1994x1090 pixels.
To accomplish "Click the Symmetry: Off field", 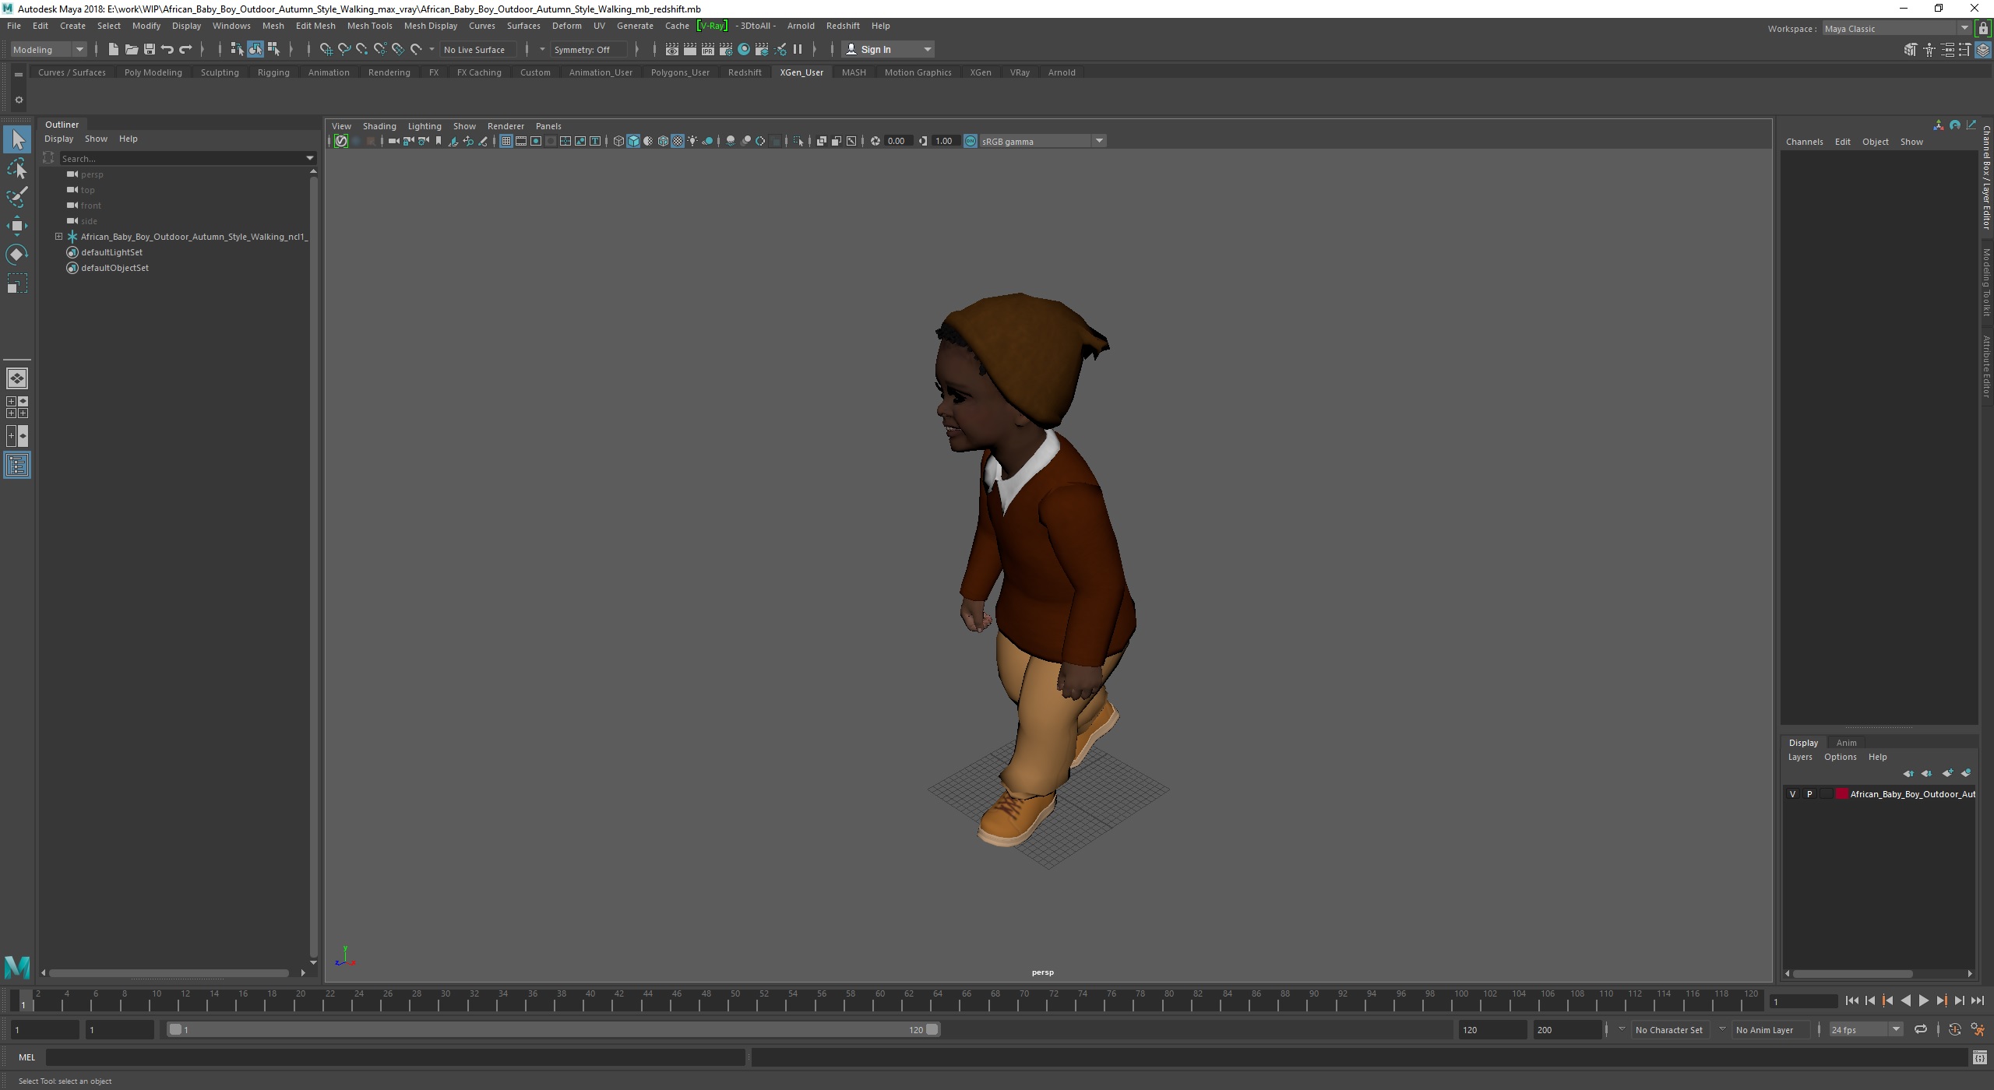I will click(588, 49).
